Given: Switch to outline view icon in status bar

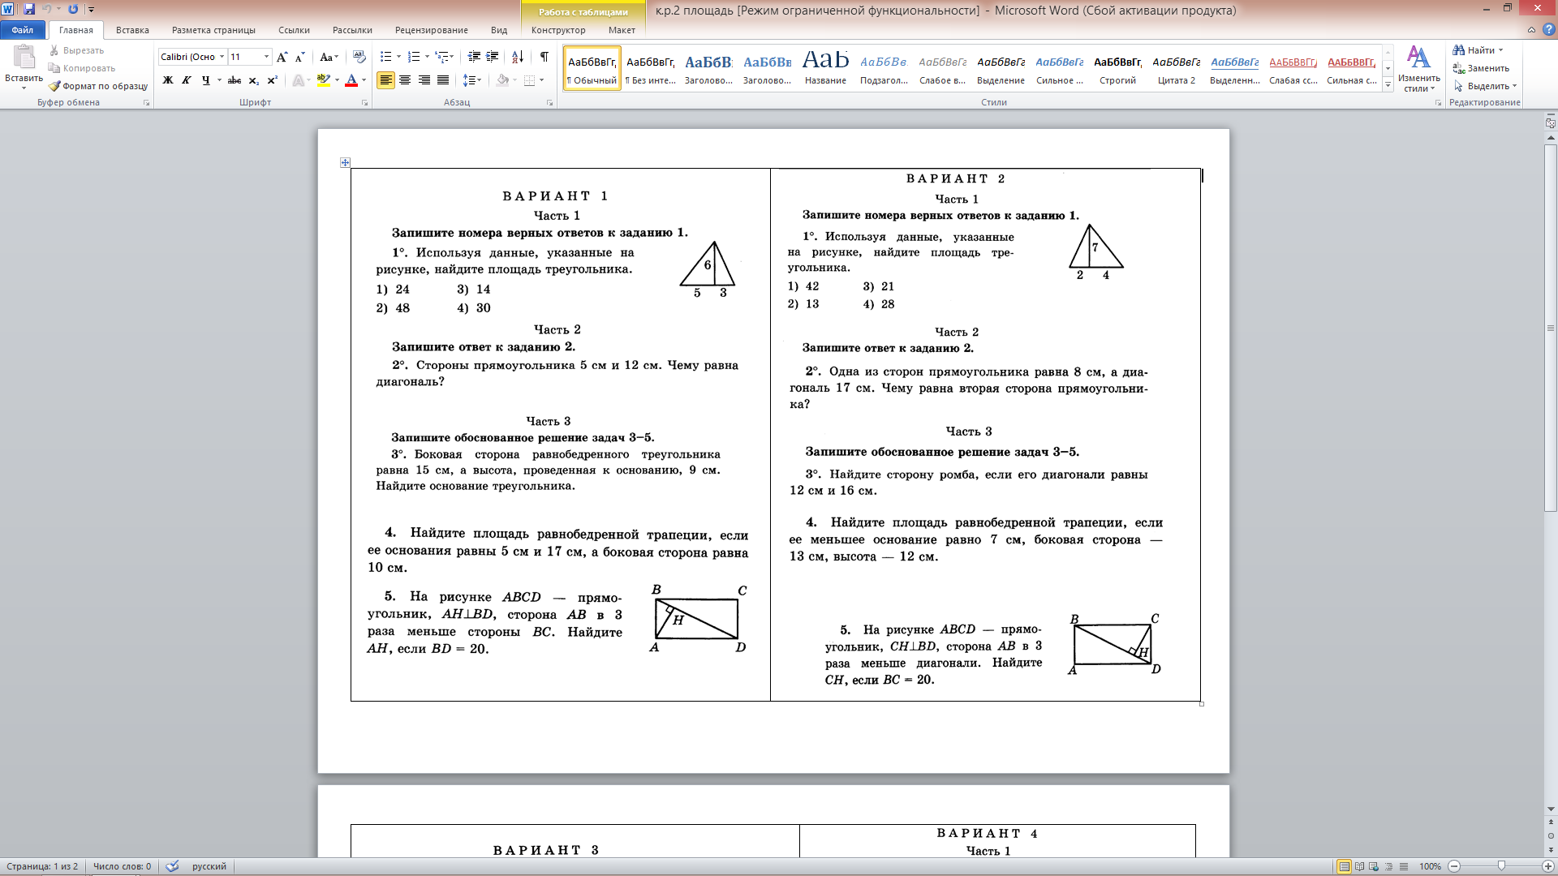Looking at the screenshot, I should 1389,866.
